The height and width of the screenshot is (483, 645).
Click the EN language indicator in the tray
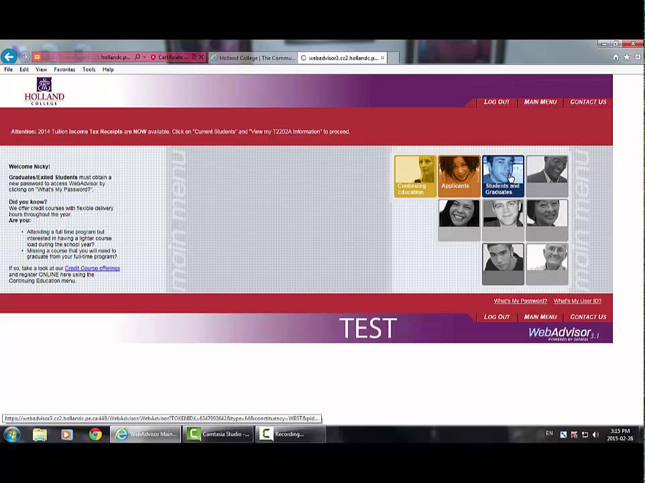point(549,433)
